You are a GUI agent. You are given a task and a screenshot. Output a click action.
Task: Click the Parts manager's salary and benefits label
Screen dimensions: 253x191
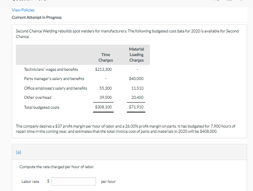coord(54,79)
